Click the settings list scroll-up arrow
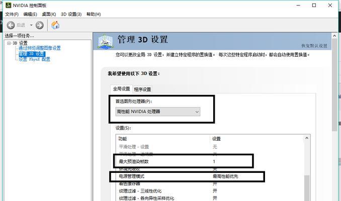This screenshot has height=201, width=341. (307, 138)
